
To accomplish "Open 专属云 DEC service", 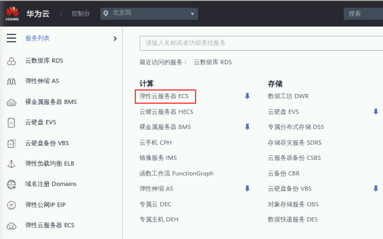I will pos(155,204).
